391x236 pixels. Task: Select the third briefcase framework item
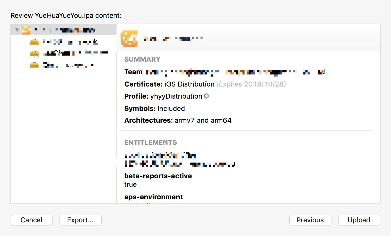click(x=34, y=65)
